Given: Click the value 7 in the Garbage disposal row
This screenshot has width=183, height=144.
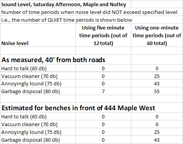Looking at the screenshot, I should click(x=103, y=91).
